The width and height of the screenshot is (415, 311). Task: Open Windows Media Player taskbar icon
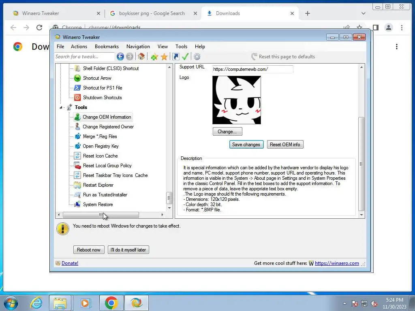click(x=85, y=303)
